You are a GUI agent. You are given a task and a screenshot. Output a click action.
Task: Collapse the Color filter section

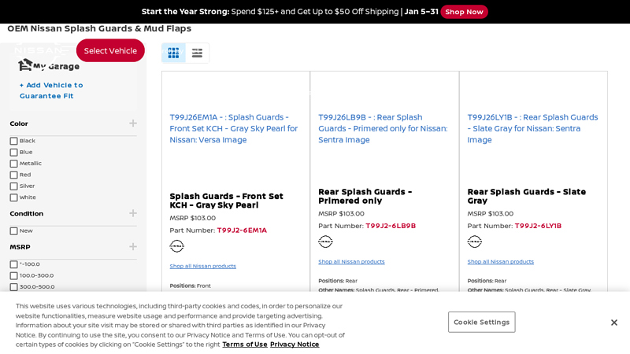tap(133, 124)
